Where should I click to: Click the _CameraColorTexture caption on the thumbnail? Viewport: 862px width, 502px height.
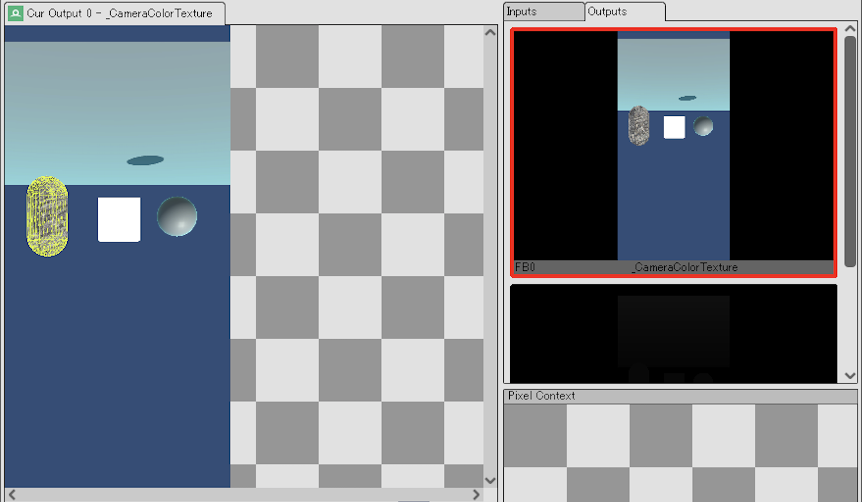[685, 267]
